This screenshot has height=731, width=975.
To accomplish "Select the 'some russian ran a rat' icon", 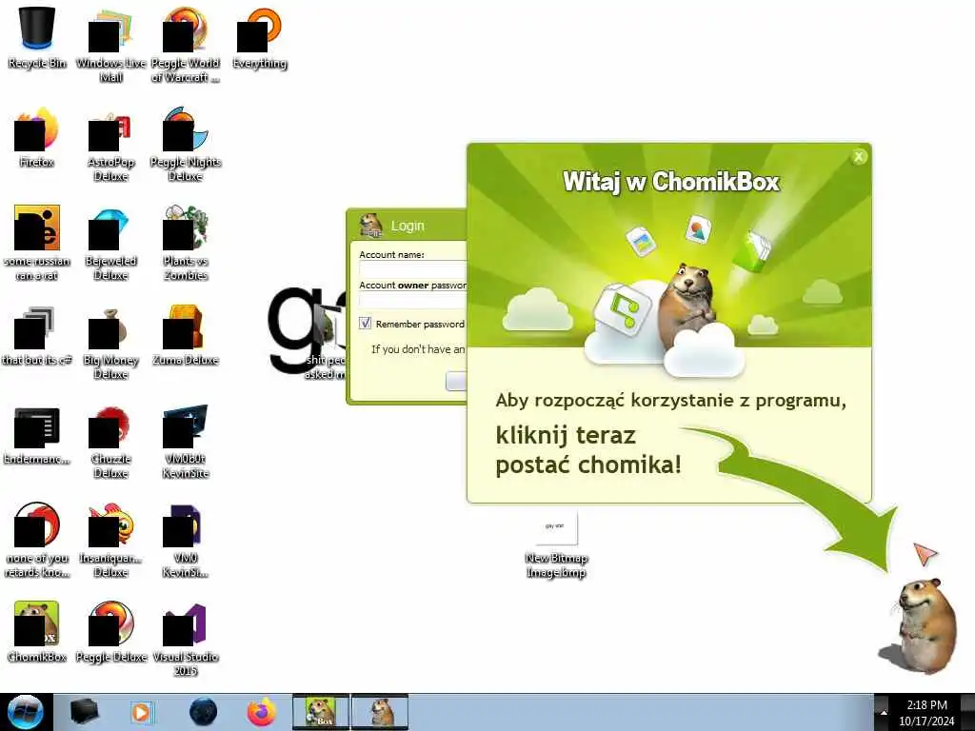I will coord(37,243).
